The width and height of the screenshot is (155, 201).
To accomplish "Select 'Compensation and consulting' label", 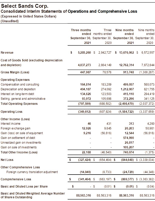I will [x=20, y=85].
